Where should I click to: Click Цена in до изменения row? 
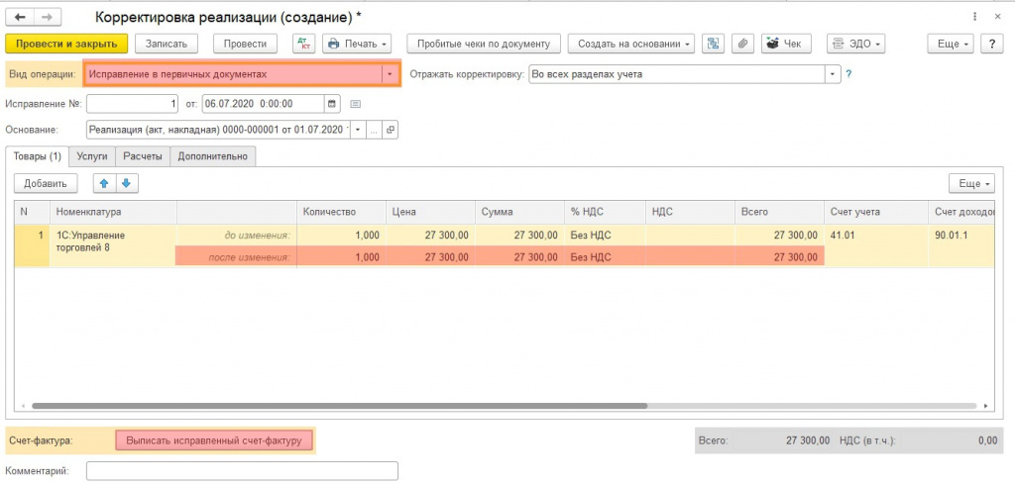430,236
